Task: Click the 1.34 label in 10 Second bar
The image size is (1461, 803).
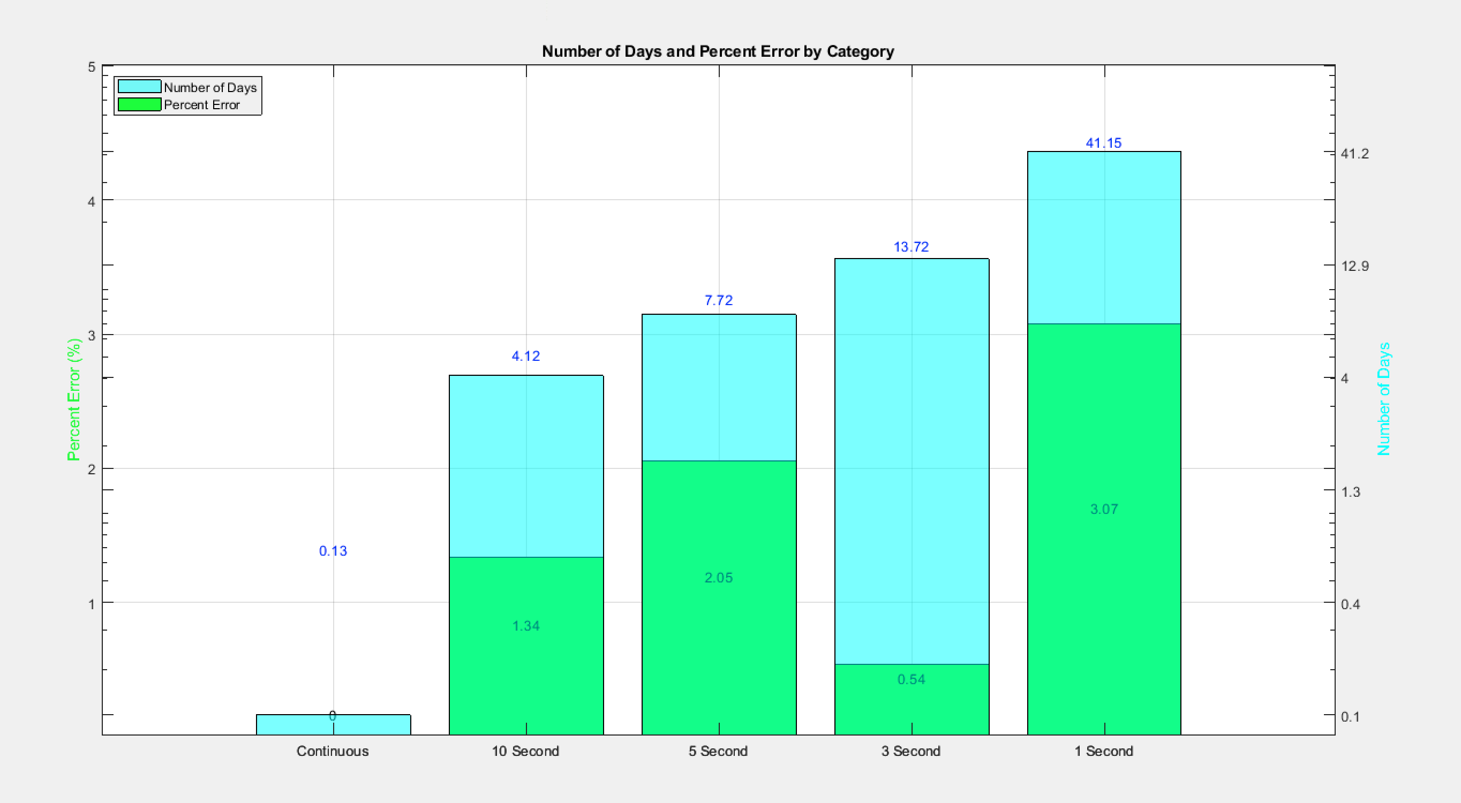Action: click(x=525, y=625)
